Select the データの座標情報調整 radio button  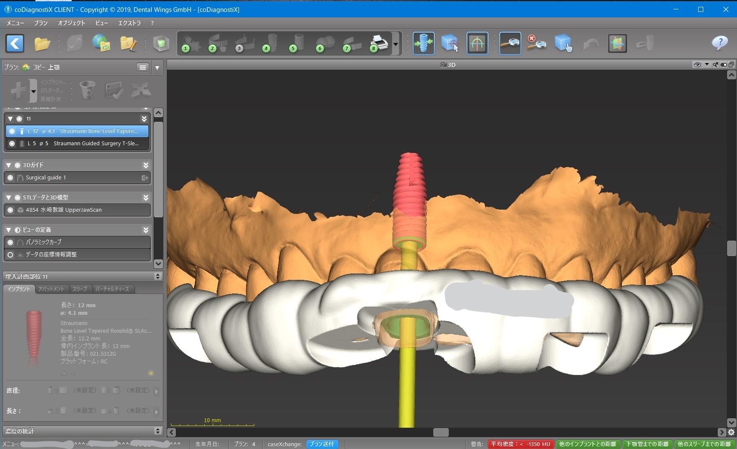click(11, 255)
